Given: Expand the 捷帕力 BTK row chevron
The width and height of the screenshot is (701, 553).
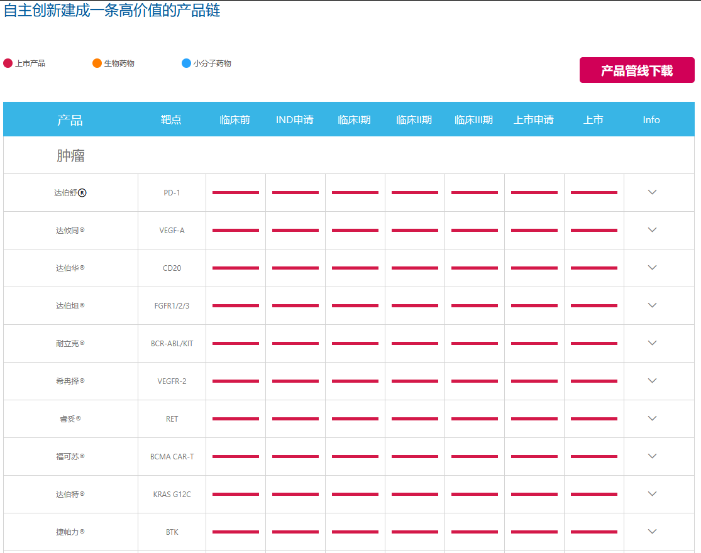Looking at the screenshot, I should click(652, 532).
